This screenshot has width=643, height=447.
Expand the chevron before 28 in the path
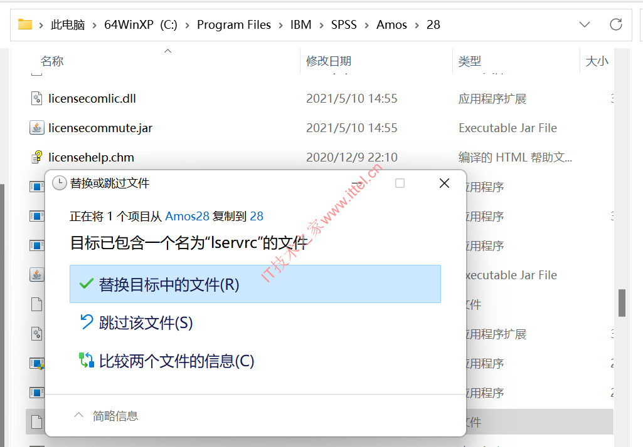coord(417,26)
